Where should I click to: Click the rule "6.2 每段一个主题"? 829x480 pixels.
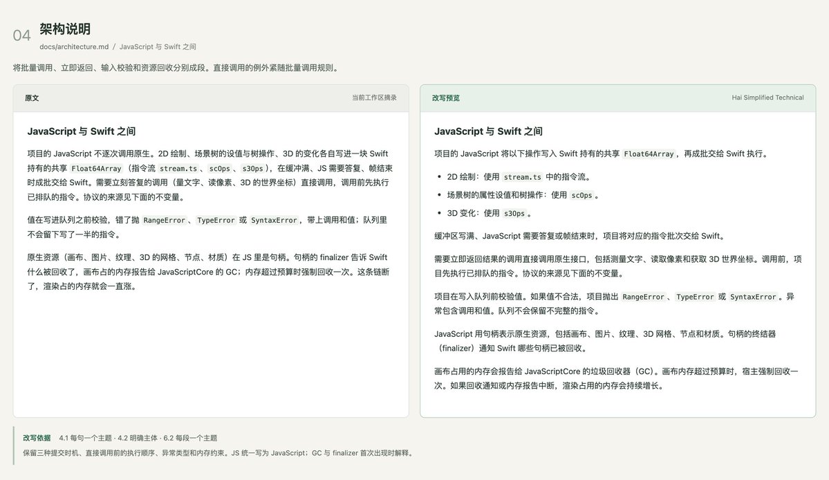pos(190,438)
